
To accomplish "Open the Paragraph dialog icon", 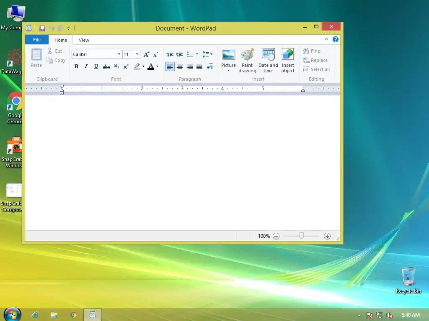I will pos(210,66).
